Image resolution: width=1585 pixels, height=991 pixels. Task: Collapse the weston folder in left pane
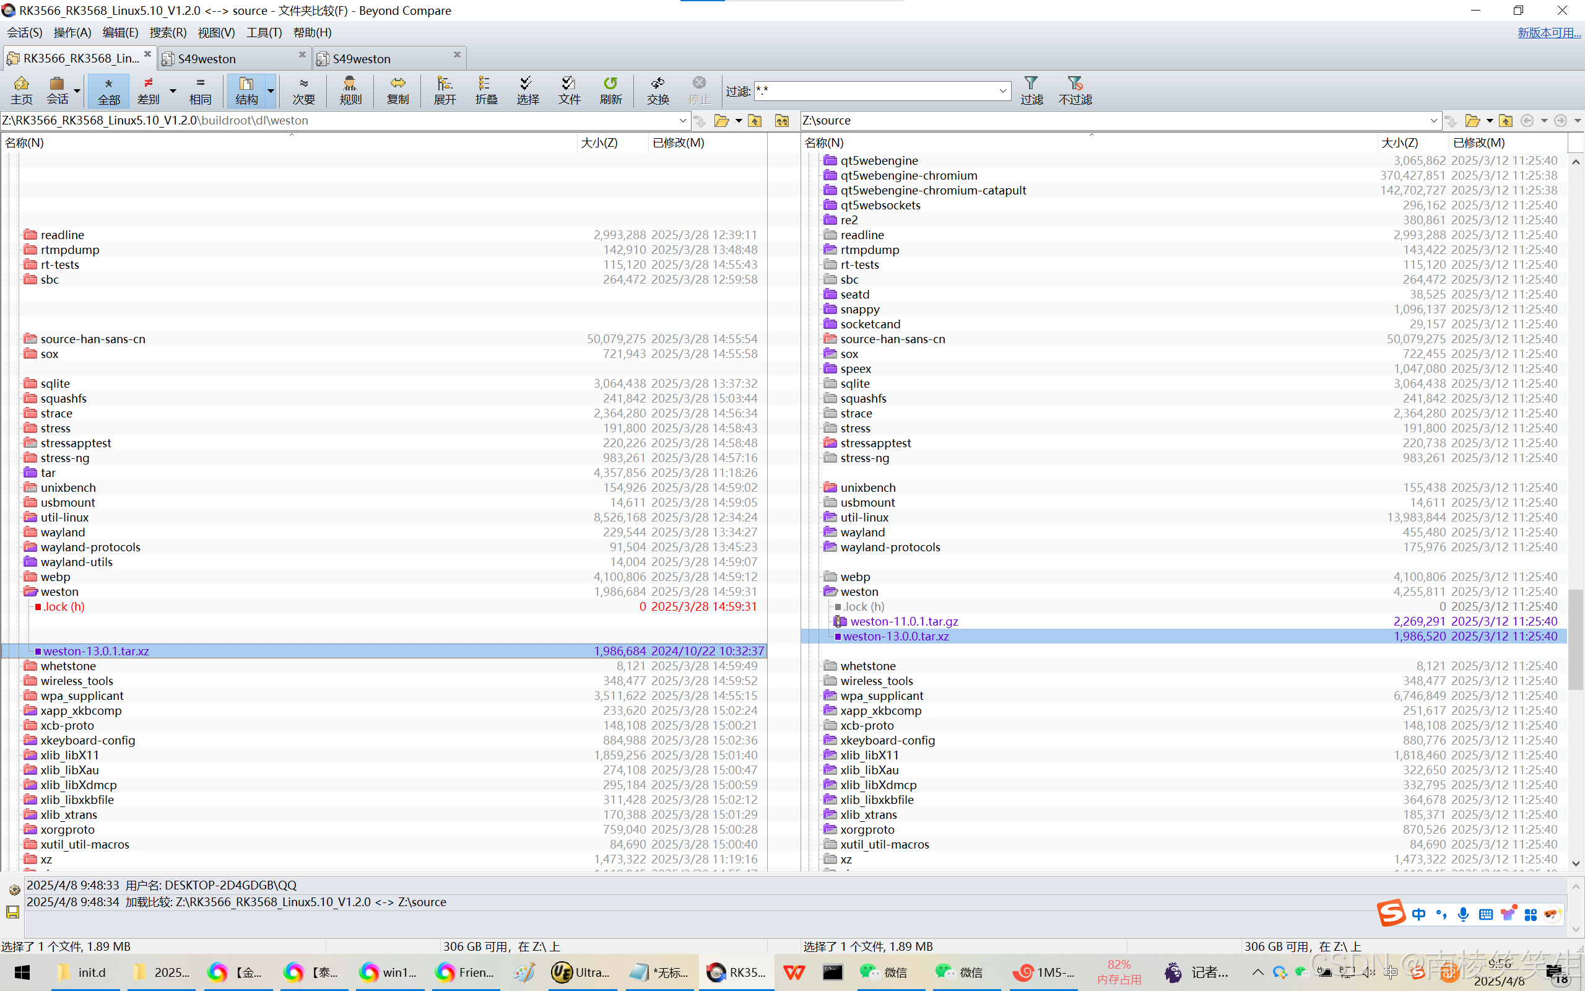click(30, 592)
